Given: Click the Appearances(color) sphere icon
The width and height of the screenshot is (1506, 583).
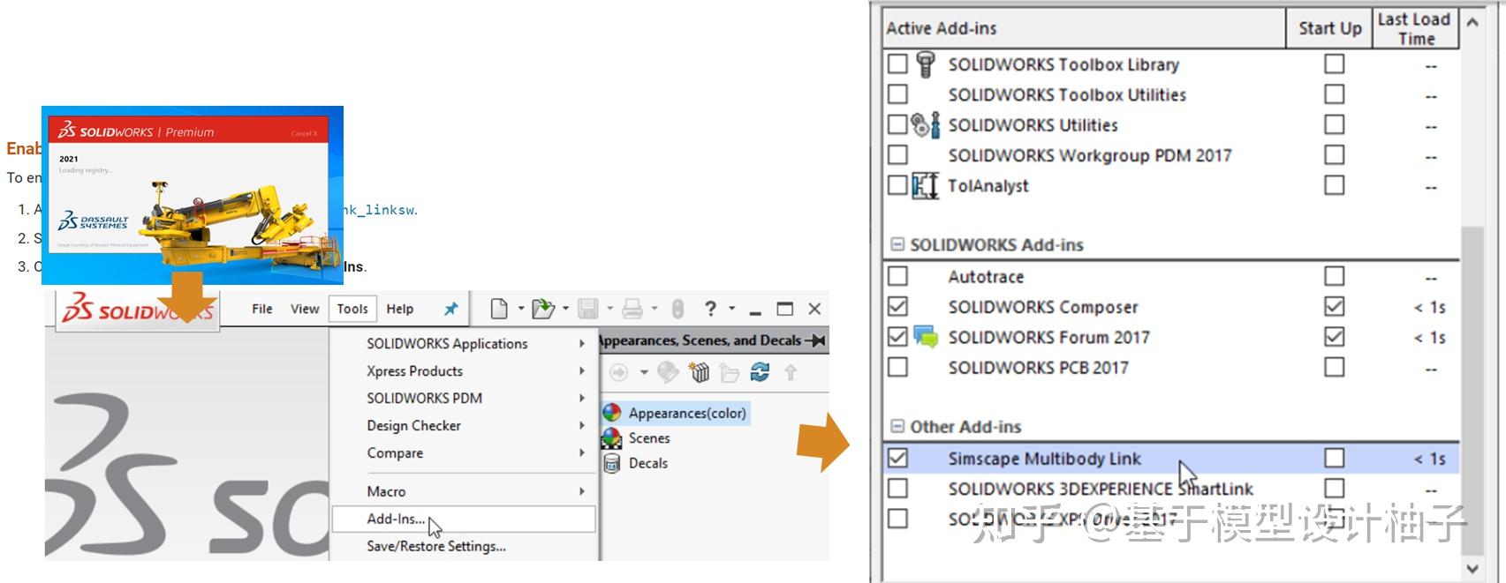Looking at the screenshot, I should [x=612, y=412].
